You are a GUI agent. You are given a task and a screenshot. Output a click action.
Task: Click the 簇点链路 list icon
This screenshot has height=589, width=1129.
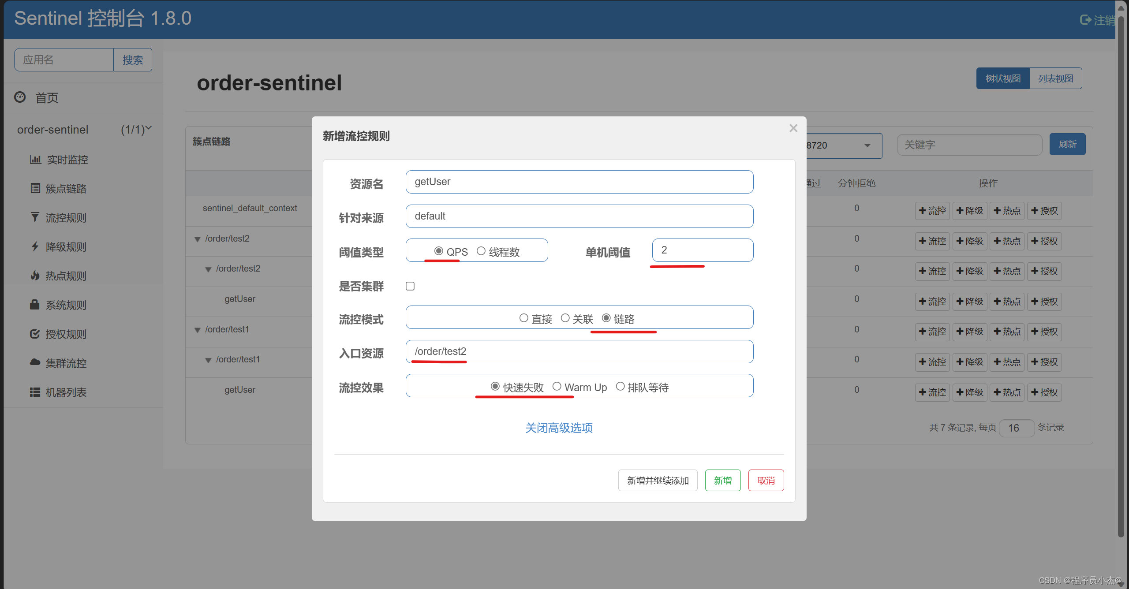(35, 188)
